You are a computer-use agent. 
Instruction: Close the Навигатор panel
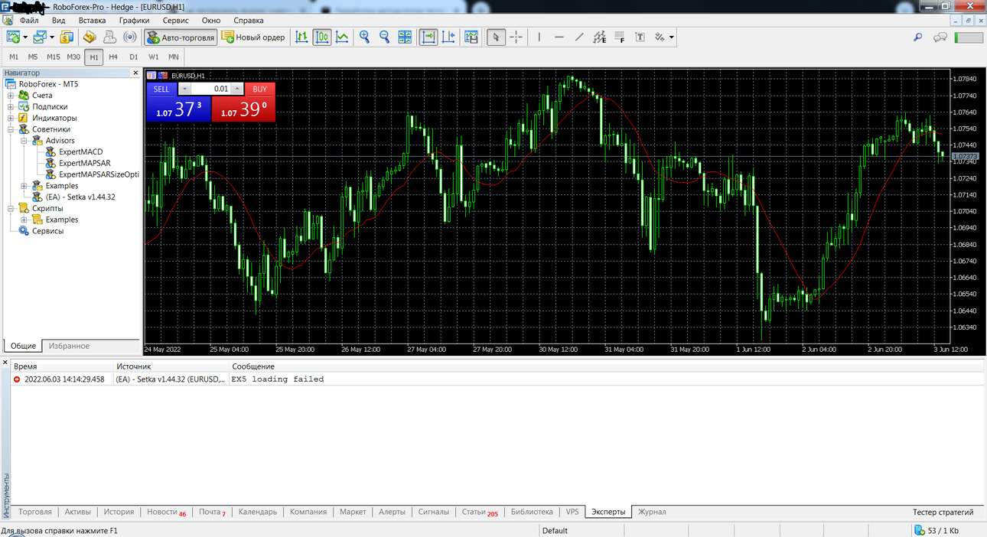136,73
